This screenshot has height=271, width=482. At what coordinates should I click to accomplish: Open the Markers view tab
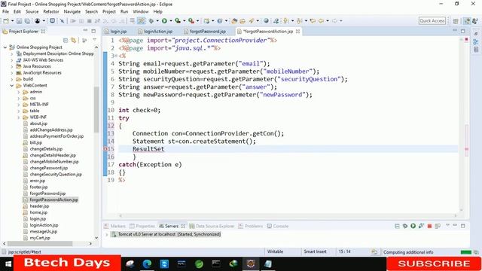115,226
